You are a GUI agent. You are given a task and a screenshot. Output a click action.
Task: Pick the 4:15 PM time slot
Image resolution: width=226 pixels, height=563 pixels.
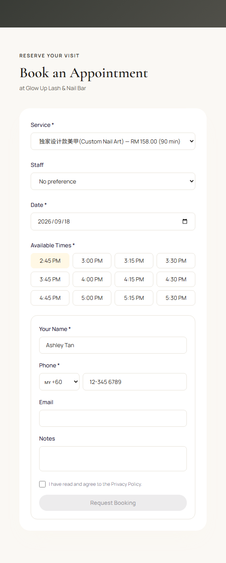point(134,279)
